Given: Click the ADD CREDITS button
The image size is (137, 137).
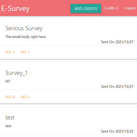Looking at the screenshot, I should coord(86,9).
